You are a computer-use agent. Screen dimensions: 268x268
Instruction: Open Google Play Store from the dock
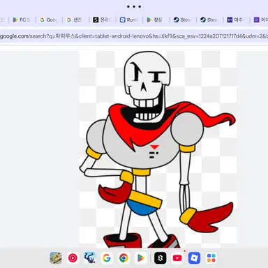[x=140, y=258]
